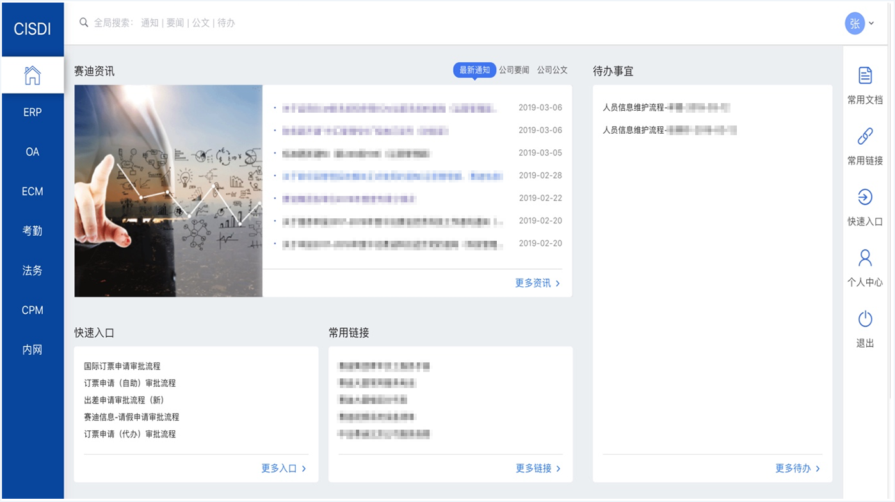Go to the home page icon

(x=32, y=75)
